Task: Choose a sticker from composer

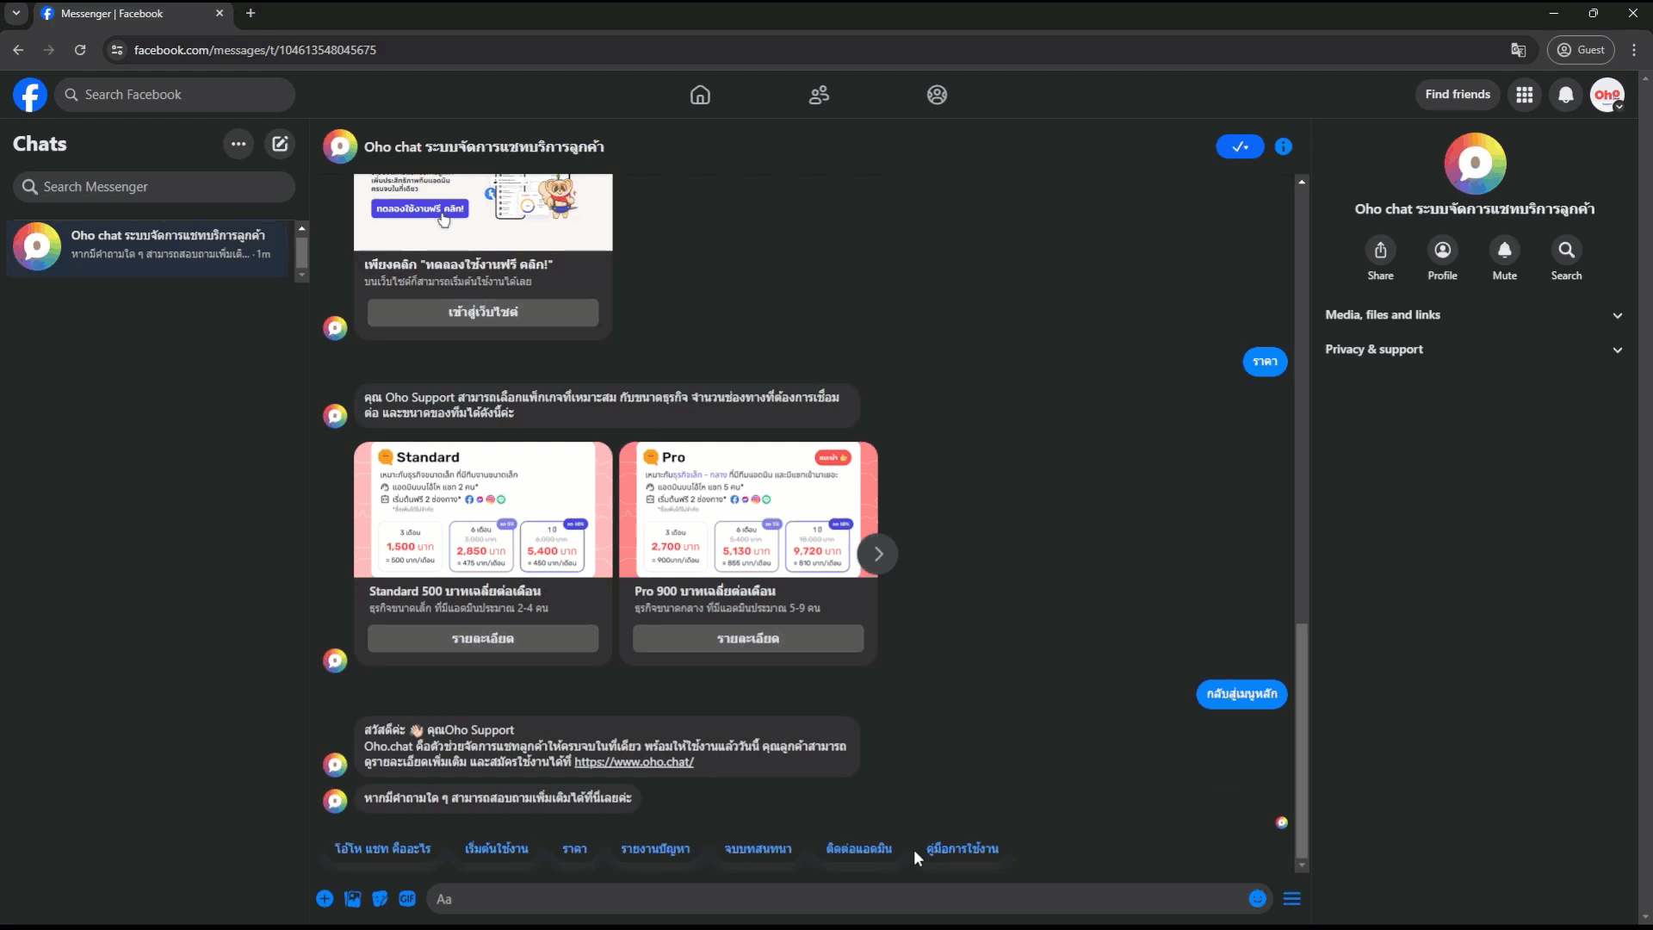Action: click(x=380, y=899)
